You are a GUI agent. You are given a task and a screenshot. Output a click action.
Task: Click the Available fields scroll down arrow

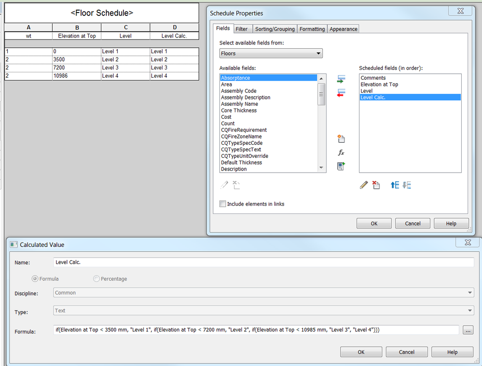(321, 168)
